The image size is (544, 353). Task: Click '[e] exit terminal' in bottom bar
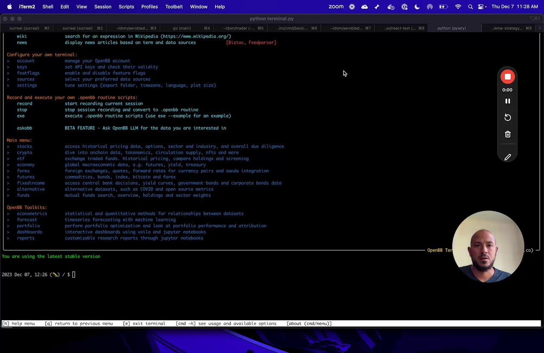click(x=144, y=324)
